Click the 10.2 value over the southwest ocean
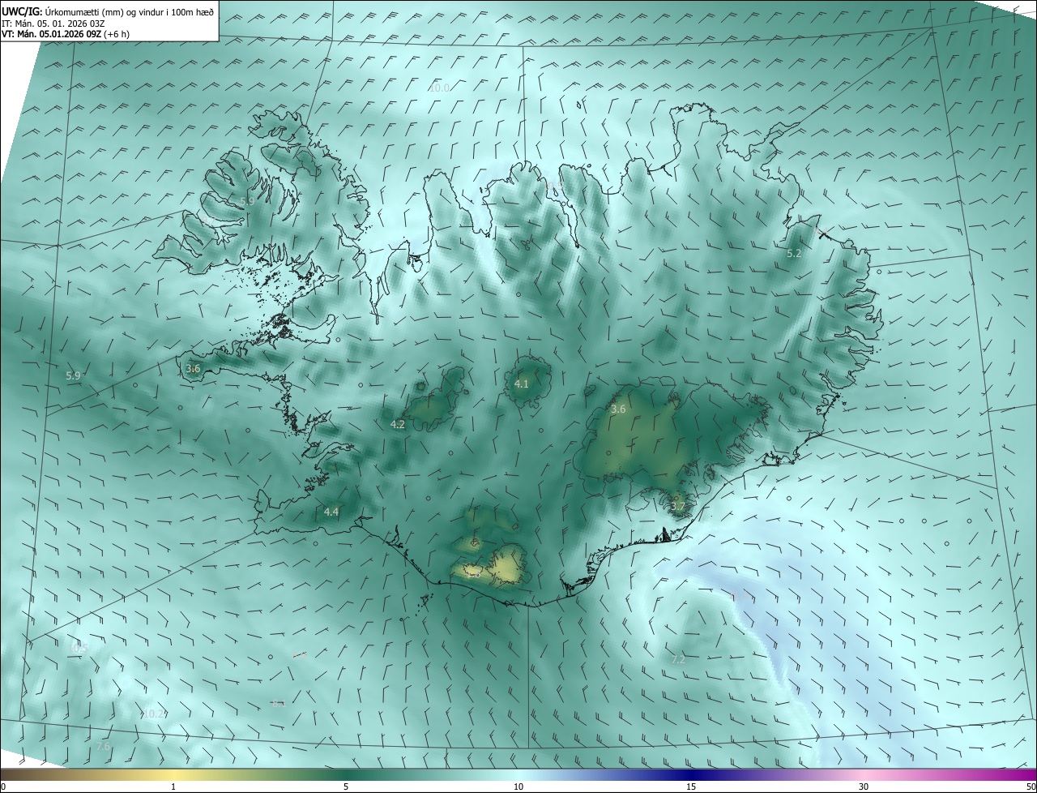 [x=153, y=714]
